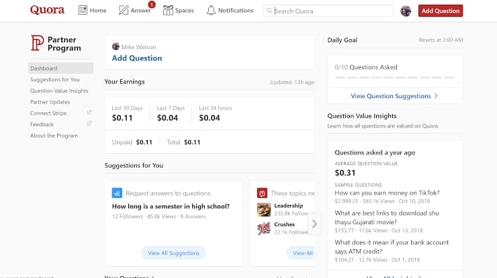
Task: Select Dashboard in the sidebar
Action: click(61, 68)
